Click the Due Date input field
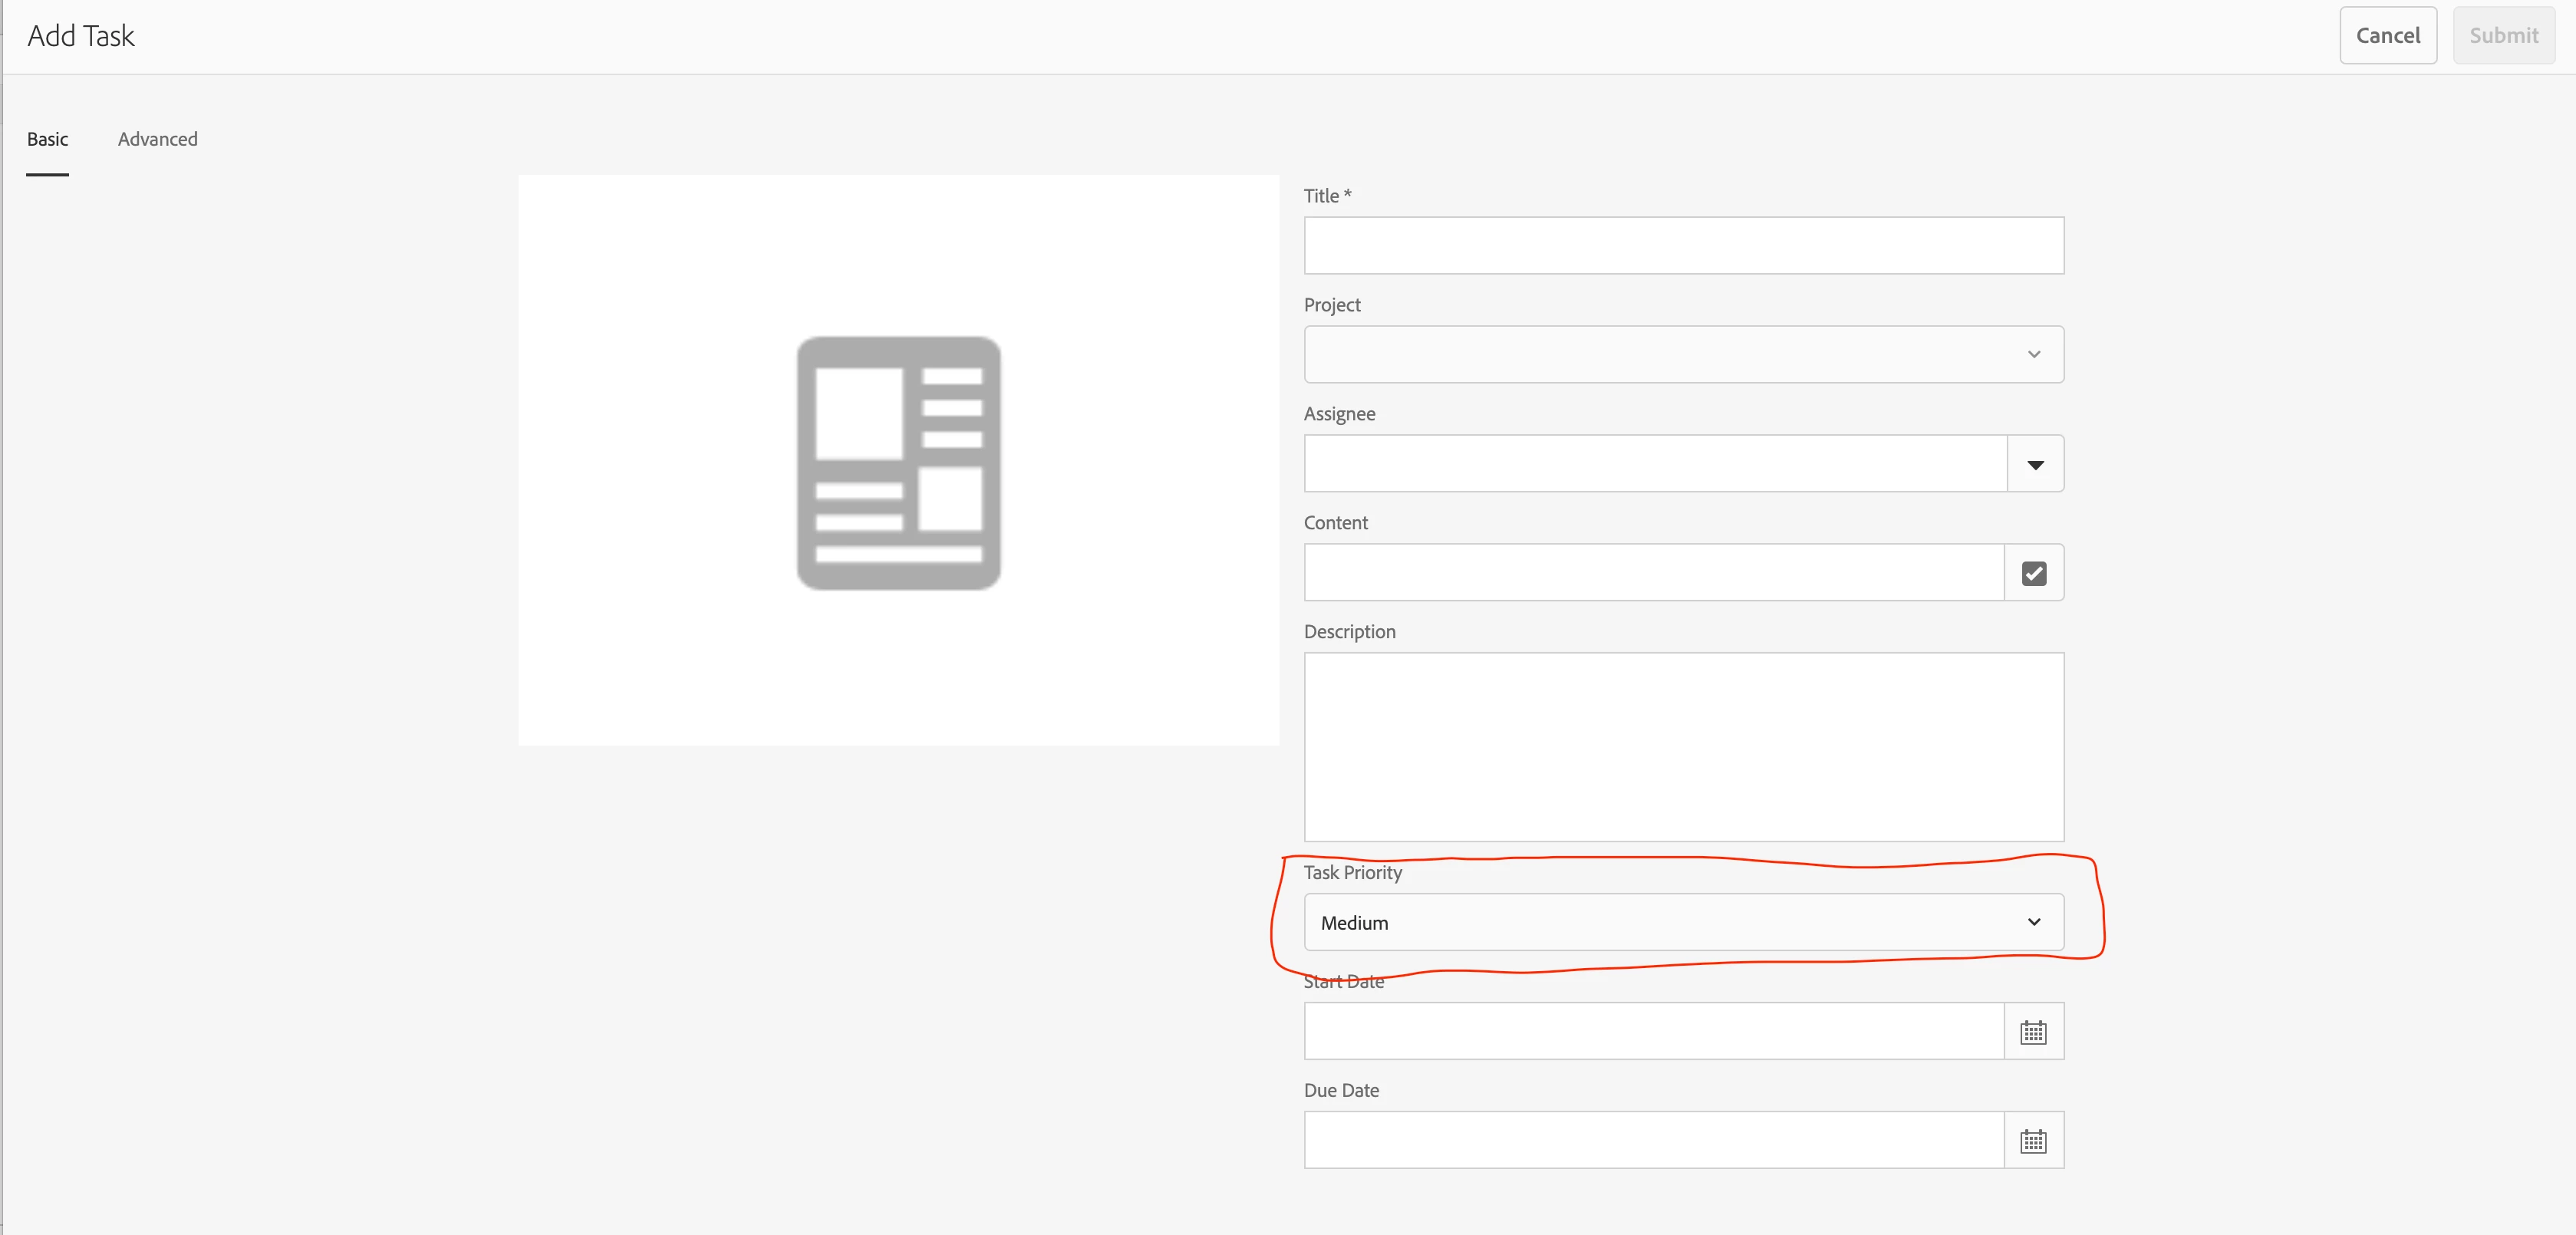 point(1653,1140)
